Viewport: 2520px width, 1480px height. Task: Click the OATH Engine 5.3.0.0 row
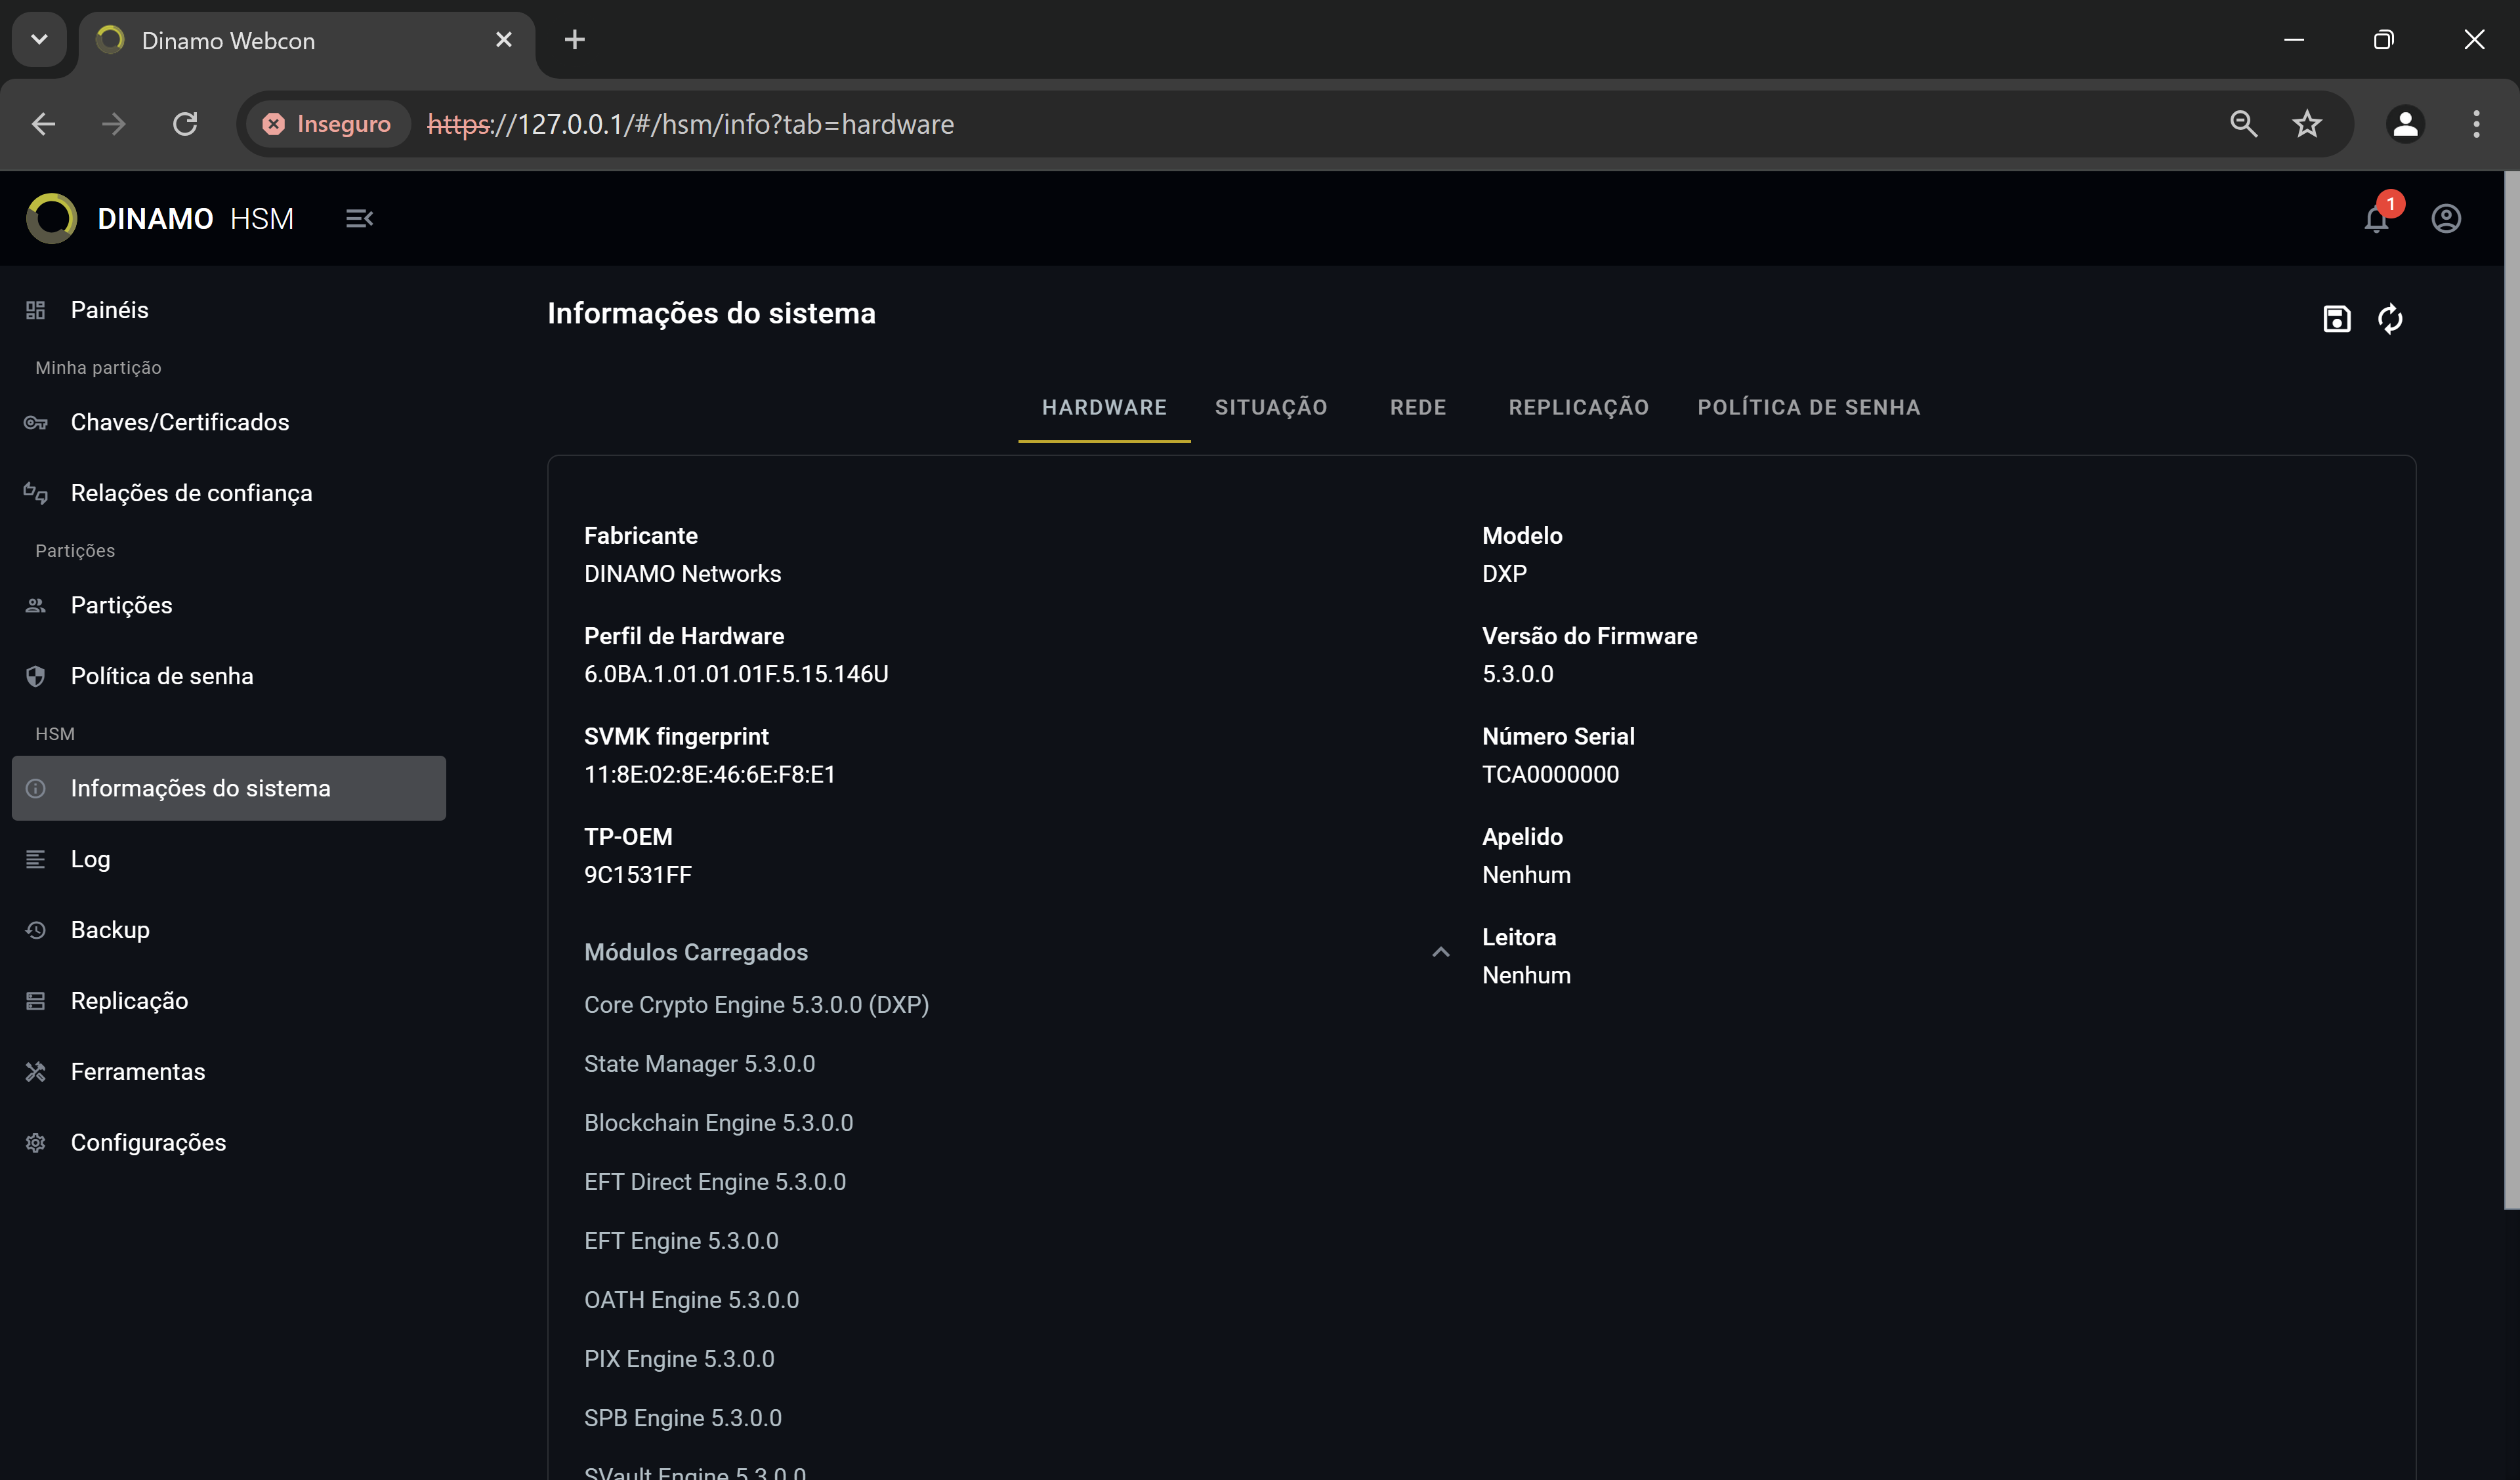click(692, 1300)
